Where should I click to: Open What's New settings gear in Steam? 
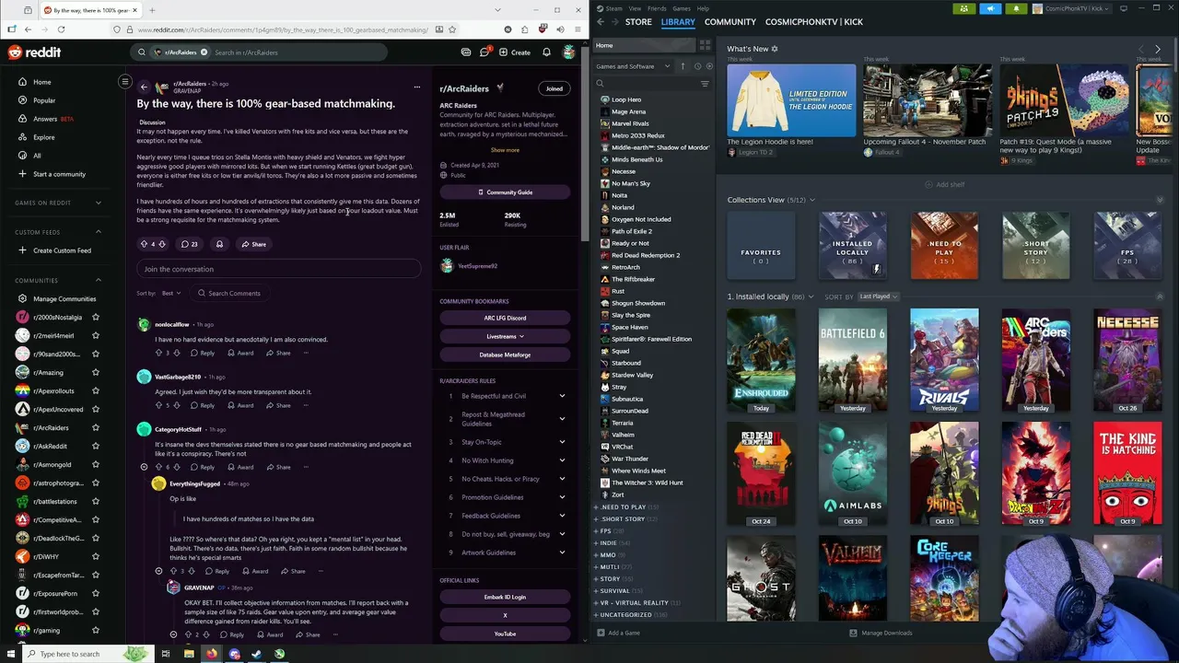click(775, 49)
